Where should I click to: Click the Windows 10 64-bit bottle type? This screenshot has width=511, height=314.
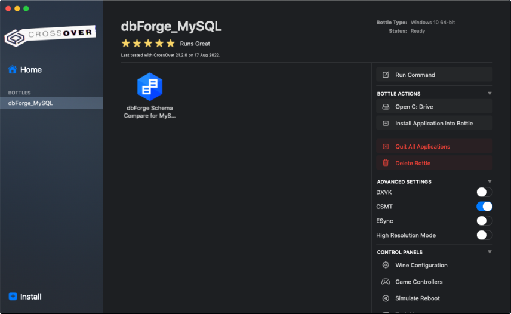pyautogui.click(x=432, y=23)
